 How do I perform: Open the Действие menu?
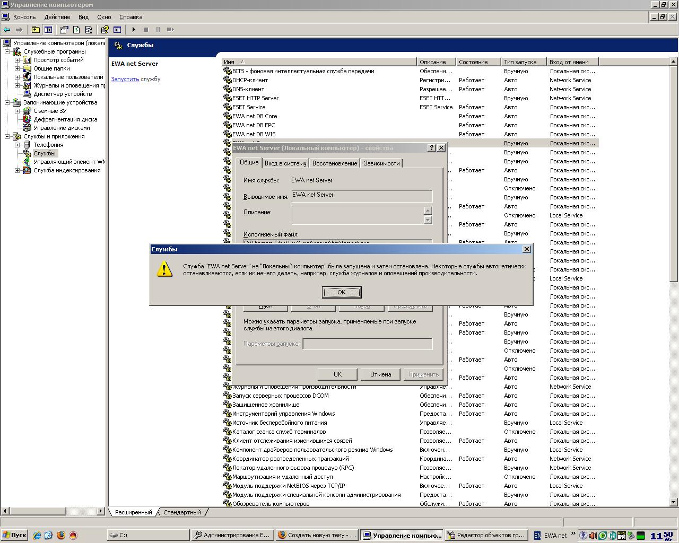coord(57,17)
